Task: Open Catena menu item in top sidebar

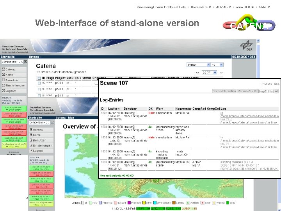Action: [14, 69]
